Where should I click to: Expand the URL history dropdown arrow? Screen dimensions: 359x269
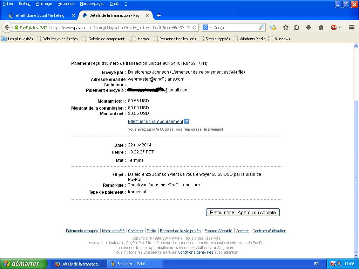tap(188, 27)
